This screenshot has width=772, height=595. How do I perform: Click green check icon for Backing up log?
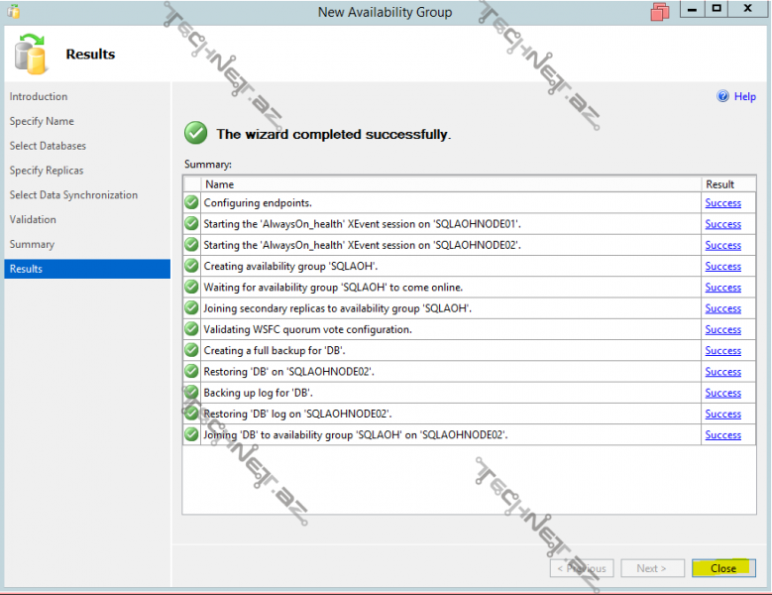191,393
